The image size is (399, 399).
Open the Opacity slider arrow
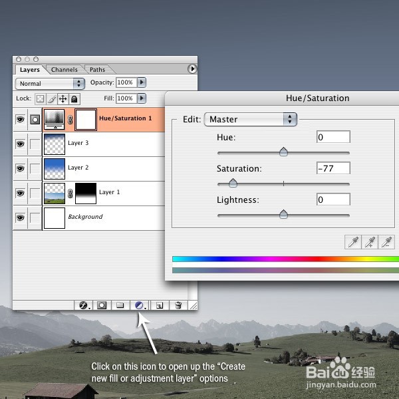[x=142, y=82]
